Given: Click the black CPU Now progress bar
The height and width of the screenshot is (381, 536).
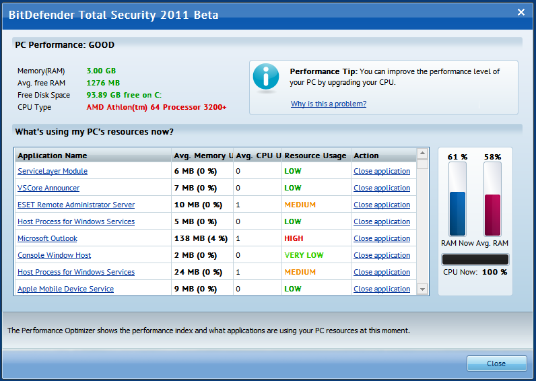Looking at the screenshot, I should [475, 260].
